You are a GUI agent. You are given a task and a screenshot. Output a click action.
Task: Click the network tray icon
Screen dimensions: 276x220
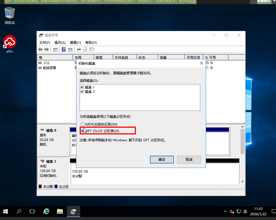tap(239, 212)
